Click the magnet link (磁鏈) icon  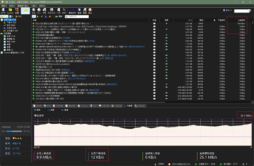coord(17,11)
